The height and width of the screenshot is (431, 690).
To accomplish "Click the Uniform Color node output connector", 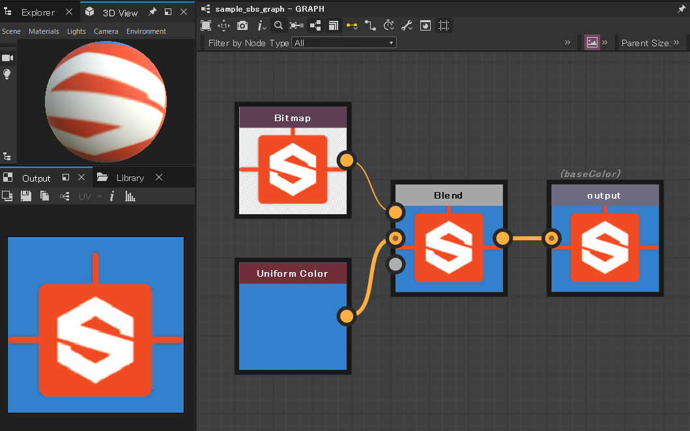I will click(x=347, y=316).
